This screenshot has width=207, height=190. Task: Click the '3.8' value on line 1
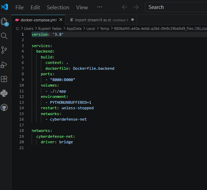pos(58,34)
